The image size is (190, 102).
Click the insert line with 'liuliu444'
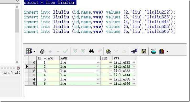pyautogui.click(x=100, y=22)
